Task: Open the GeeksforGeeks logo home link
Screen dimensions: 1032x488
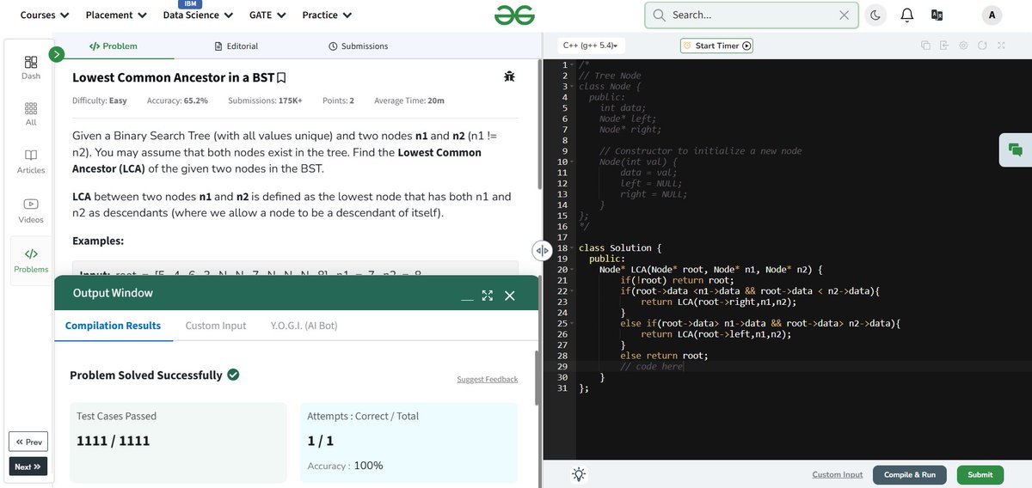Action: coord(515,15)
